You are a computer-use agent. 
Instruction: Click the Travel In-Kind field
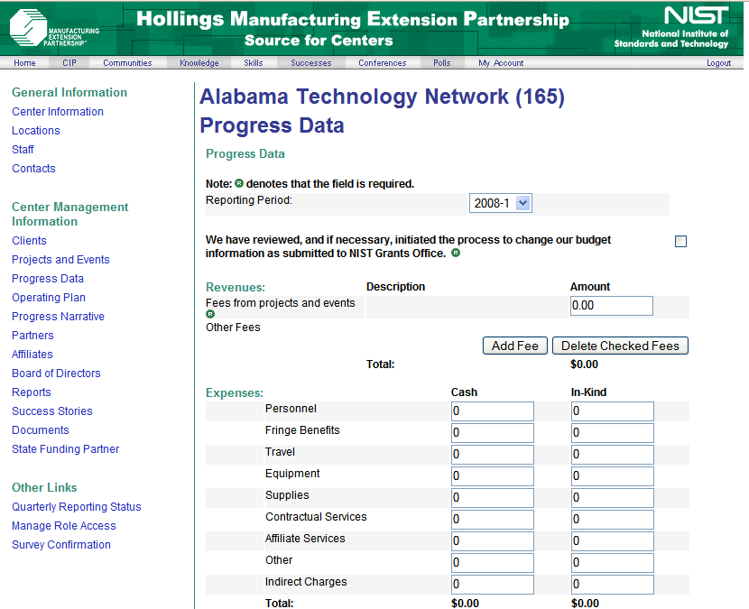coord(613,454)
